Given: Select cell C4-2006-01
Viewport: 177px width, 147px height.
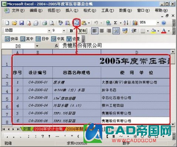Looking at the screenshot, I should [x=38, y=82].
